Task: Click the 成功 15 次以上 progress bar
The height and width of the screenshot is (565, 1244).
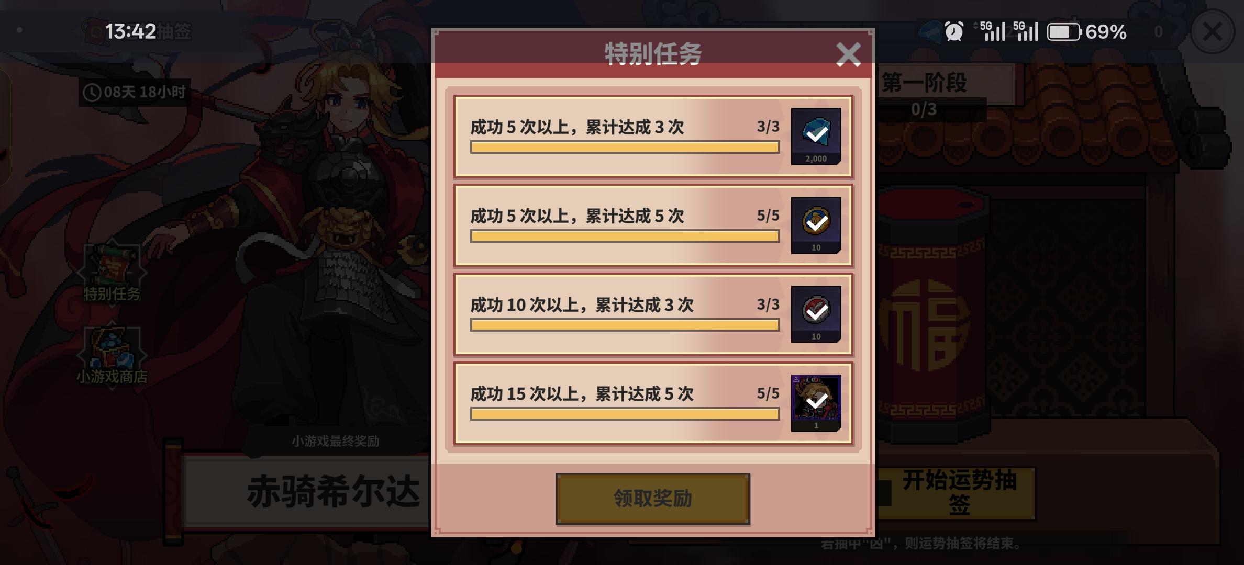Action: click(625, 414)
